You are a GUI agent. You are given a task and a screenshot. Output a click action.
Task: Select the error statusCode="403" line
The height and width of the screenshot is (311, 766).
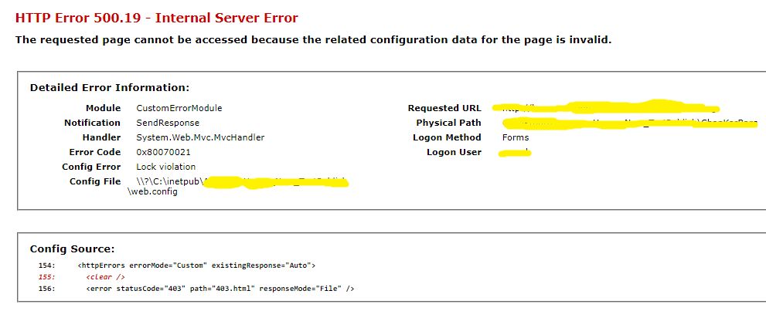pos(220,289)
